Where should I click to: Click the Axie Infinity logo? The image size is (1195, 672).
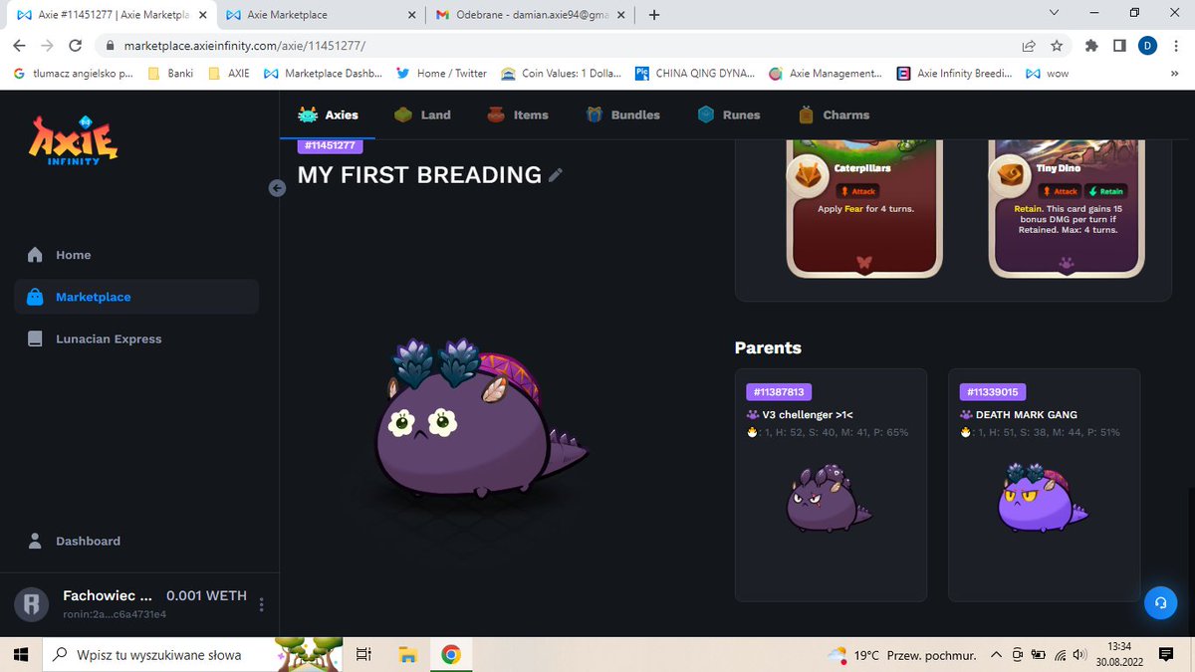[x=74, y=140]
